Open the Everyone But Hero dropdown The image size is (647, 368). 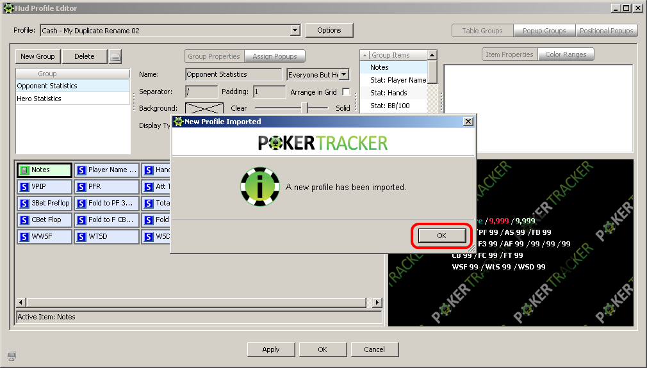pyautogui.click(x=344, y=75)
